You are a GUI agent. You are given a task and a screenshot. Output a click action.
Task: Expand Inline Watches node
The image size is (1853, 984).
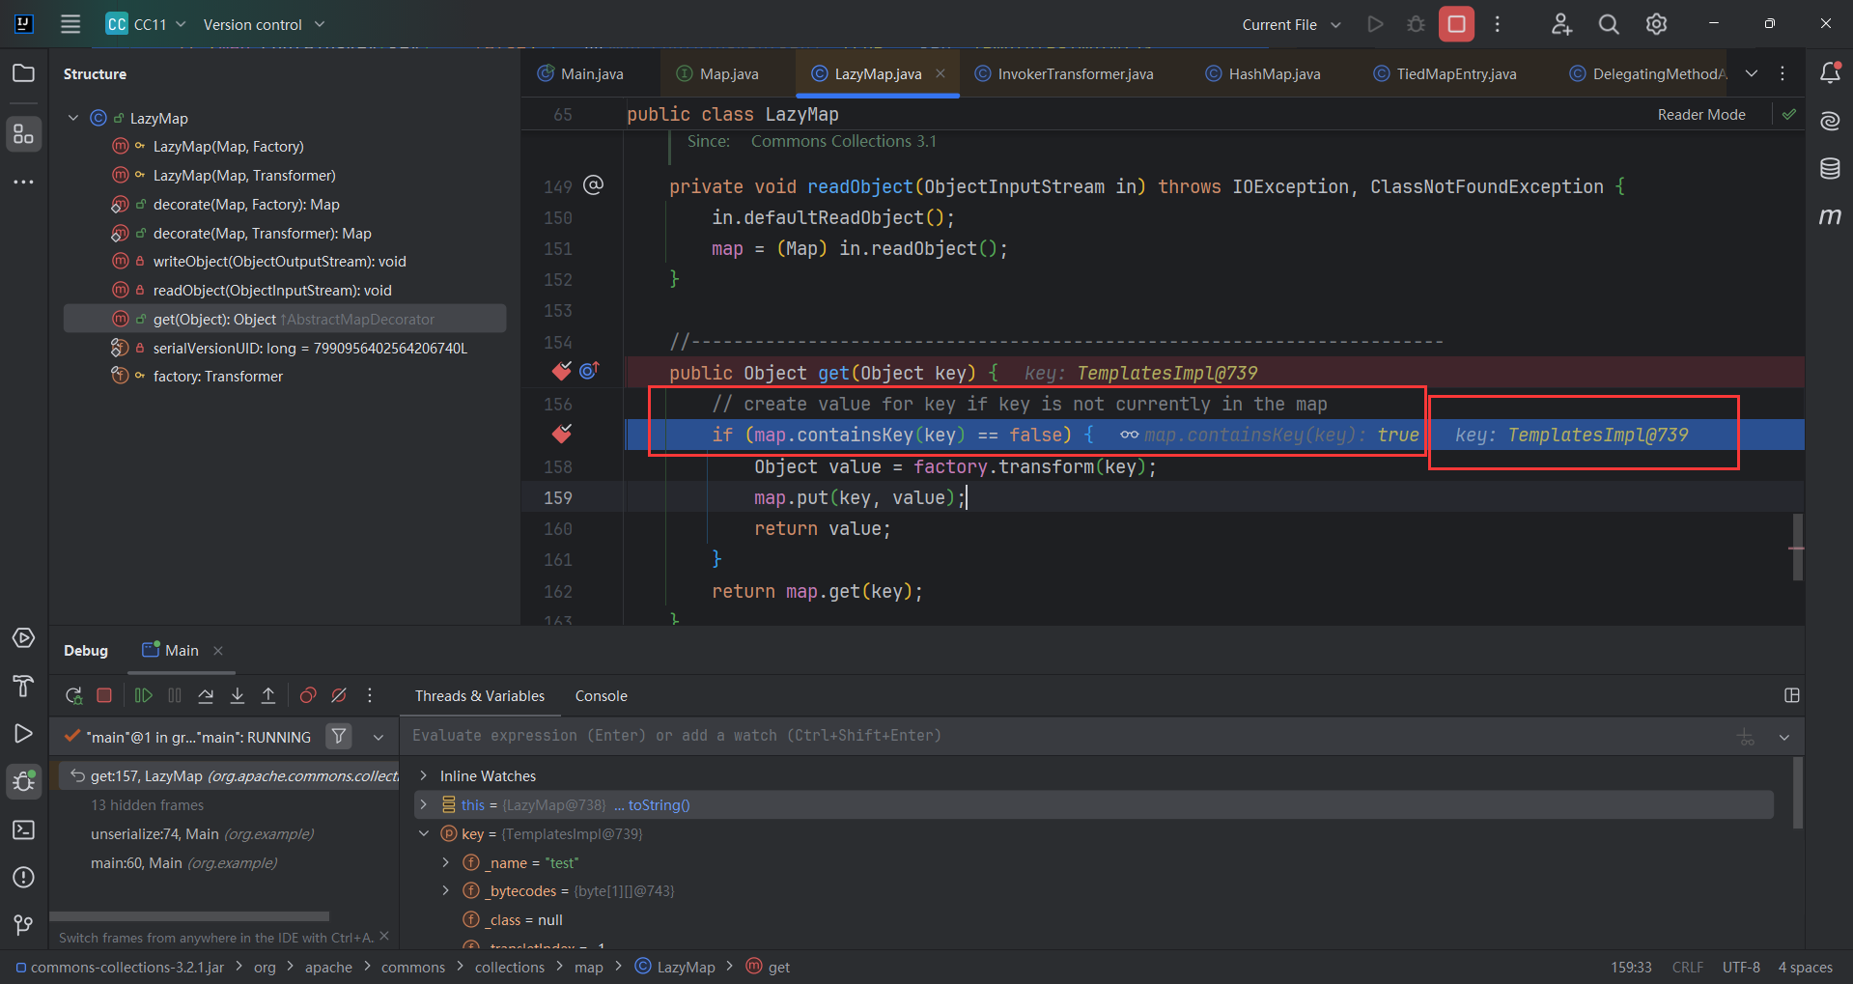tap(423, 775)
